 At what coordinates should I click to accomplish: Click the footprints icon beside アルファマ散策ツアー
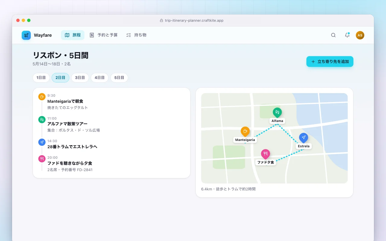click(42, 120)
